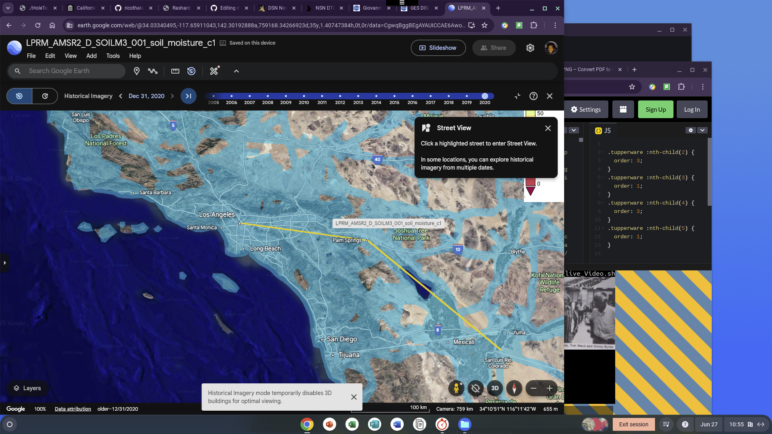Open the layout grid button beside Settings
Viewport: 772px width, 434px height.
pyautogui.click(x=623, y=110)
